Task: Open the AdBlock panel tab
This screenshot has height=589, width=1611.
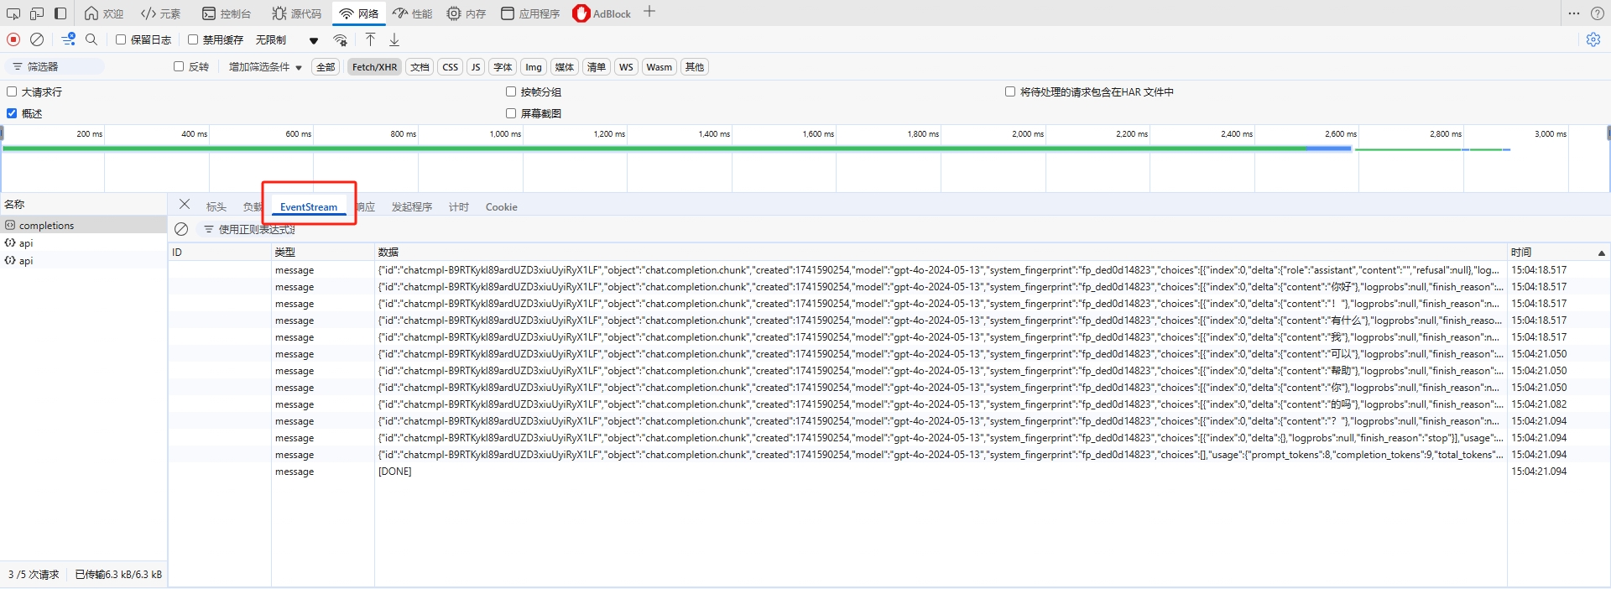Action: tap(602, 13)
